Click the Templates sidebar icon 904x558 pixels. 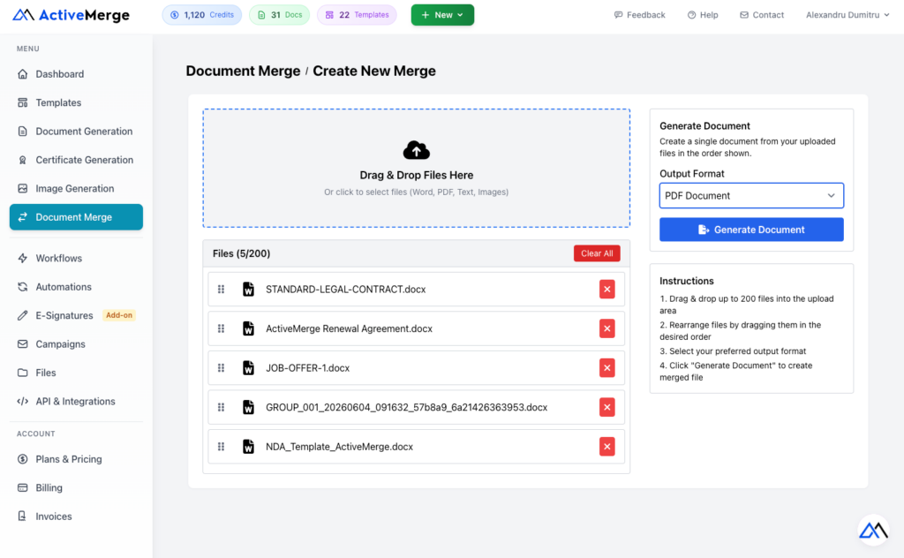pos(22,102)
